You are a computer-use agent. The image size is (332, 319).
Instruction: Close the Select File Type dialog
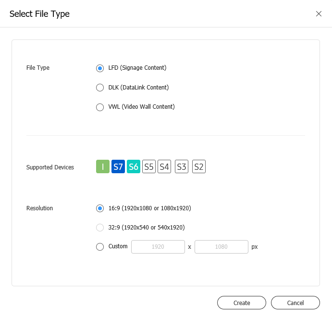pyautogui.click(x=319, y=14)
